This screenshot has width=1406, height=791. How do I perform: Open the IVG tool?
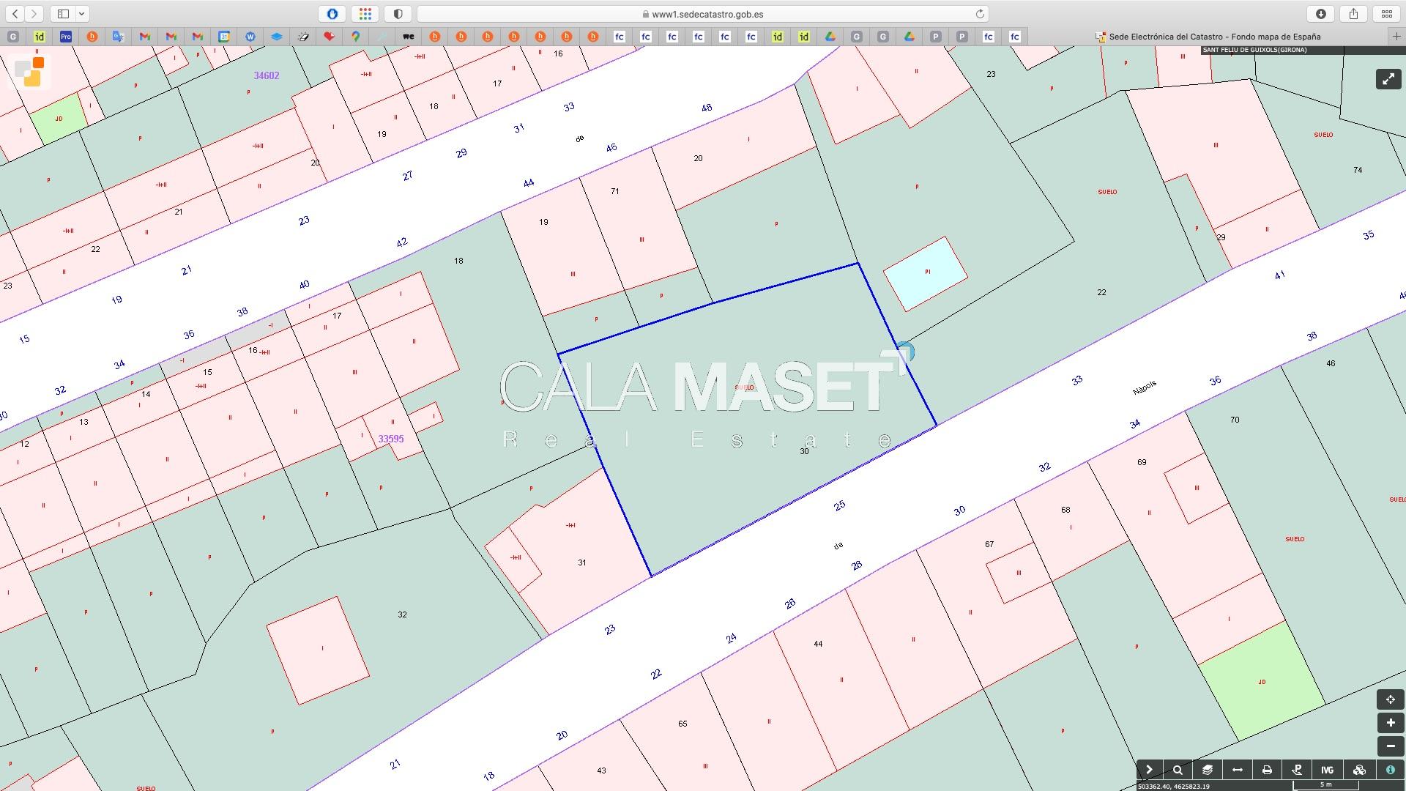click(1327, 770)
